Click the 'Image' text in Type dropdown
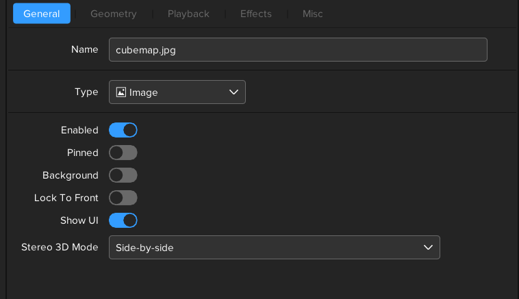Viewport: 519px width, 299px height. point(144,92)
